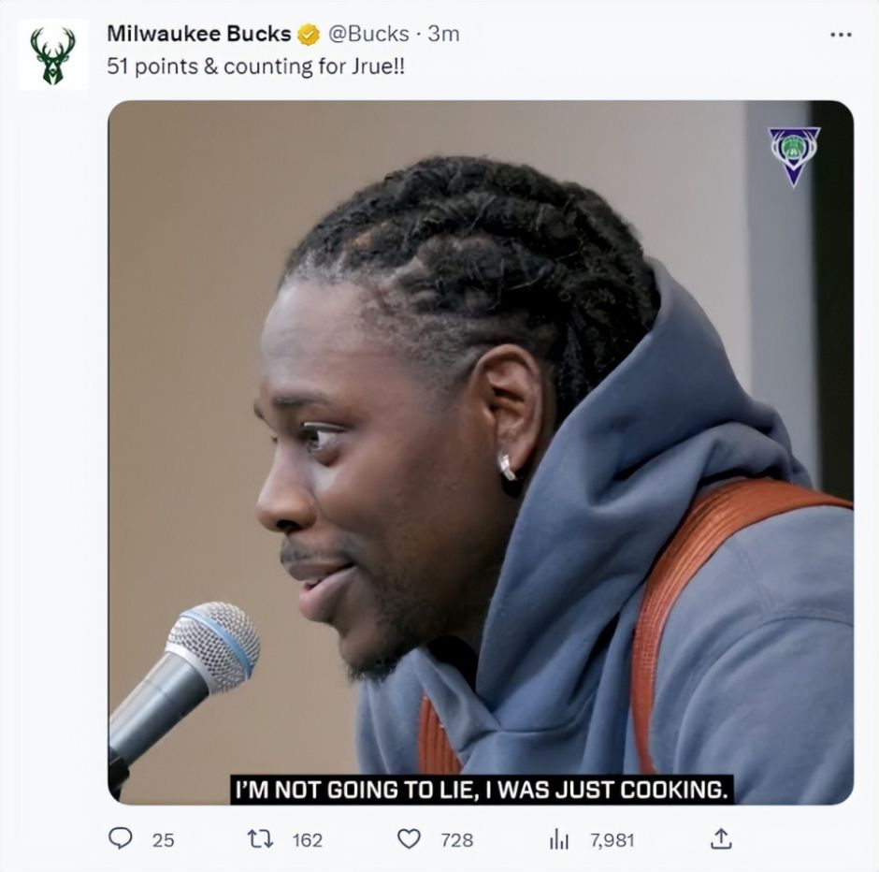The height and width of the screenshot is (872, 879).
Task: Click the retweet count 162
Action: (308, 840)
